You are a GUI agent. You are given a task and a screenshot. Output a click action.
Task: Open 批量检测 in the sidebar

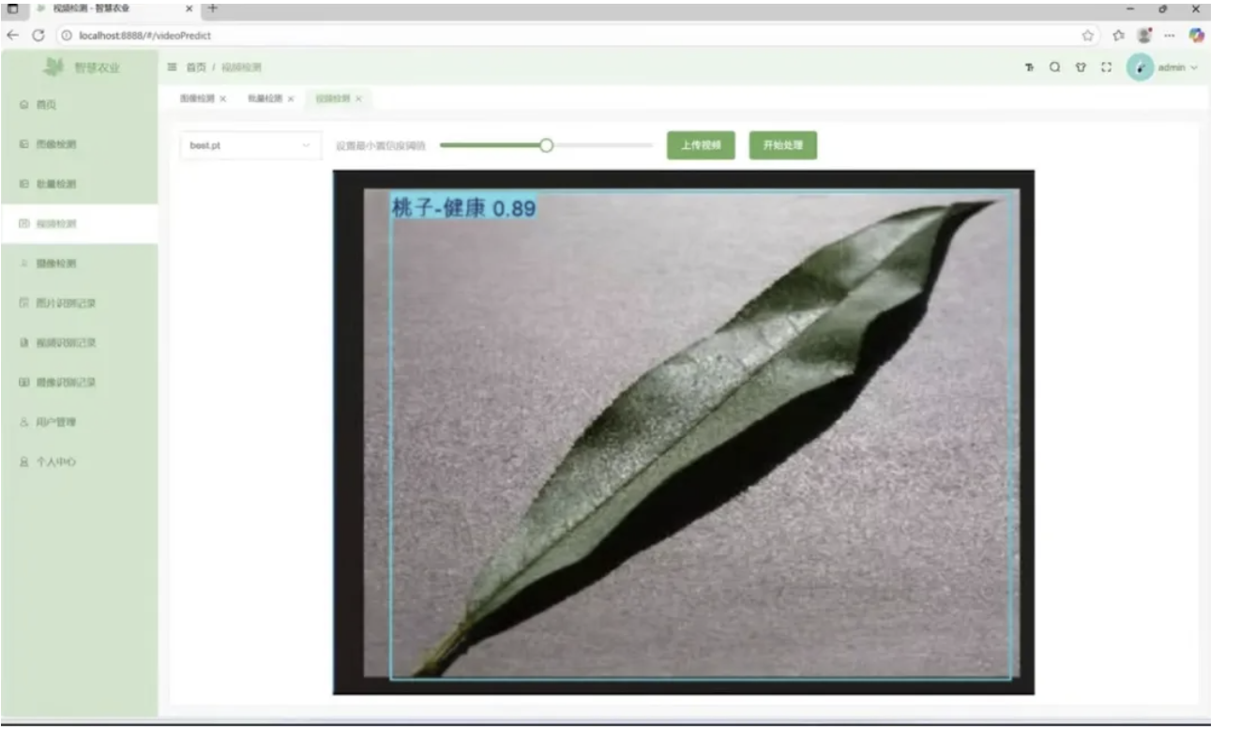tap(79, 184)
